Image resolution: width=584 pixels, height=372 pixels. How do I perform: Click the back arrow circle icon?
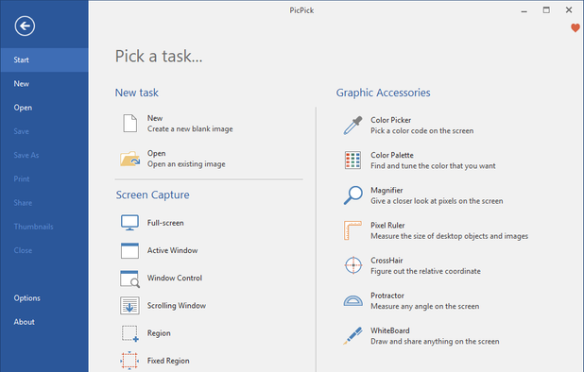25,26
